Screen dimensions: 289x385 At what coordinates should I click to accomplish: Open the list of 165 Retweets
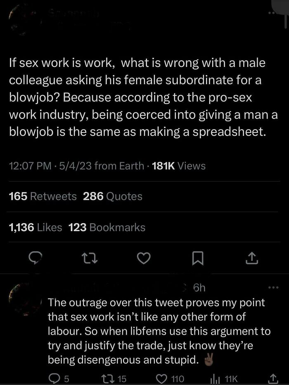[x=43, y=196]
